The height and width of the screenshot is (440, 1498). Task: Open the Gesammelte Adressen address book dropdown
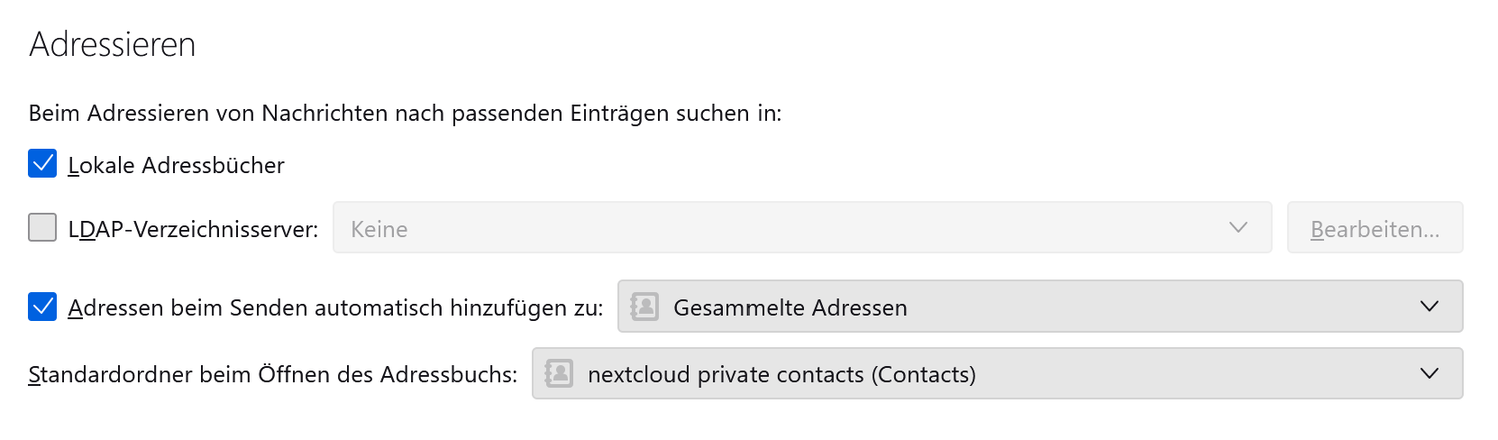tap(1039, 307)
